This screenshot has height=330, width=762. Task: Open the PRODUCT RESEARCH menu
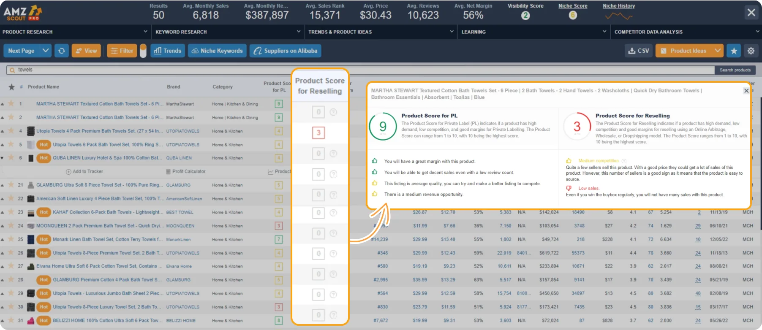[75, 32]
